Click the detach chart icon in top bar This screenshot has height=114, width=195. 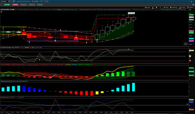pos(14,1)
